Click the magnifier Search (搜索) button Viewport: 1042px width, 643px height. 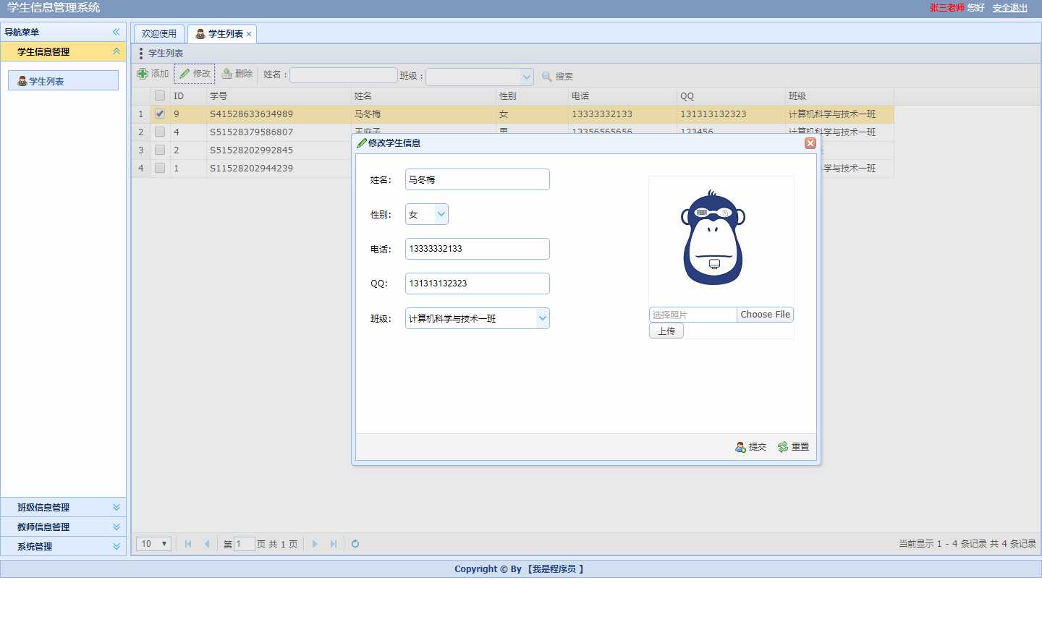[x=557, y=76]
